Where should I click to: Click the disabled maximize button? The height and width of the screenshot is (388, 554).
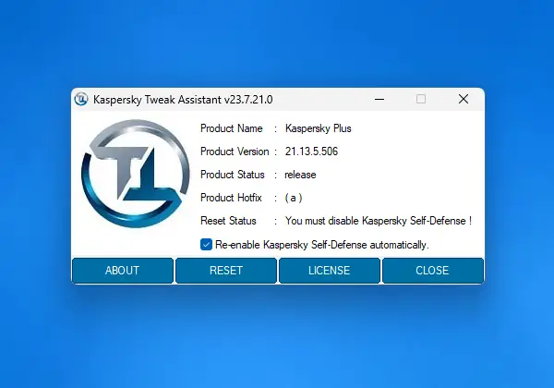421,99
